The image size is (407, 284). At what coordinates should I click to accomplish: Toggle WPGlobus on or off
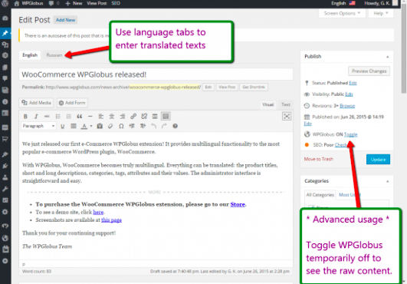coord(351,134)
